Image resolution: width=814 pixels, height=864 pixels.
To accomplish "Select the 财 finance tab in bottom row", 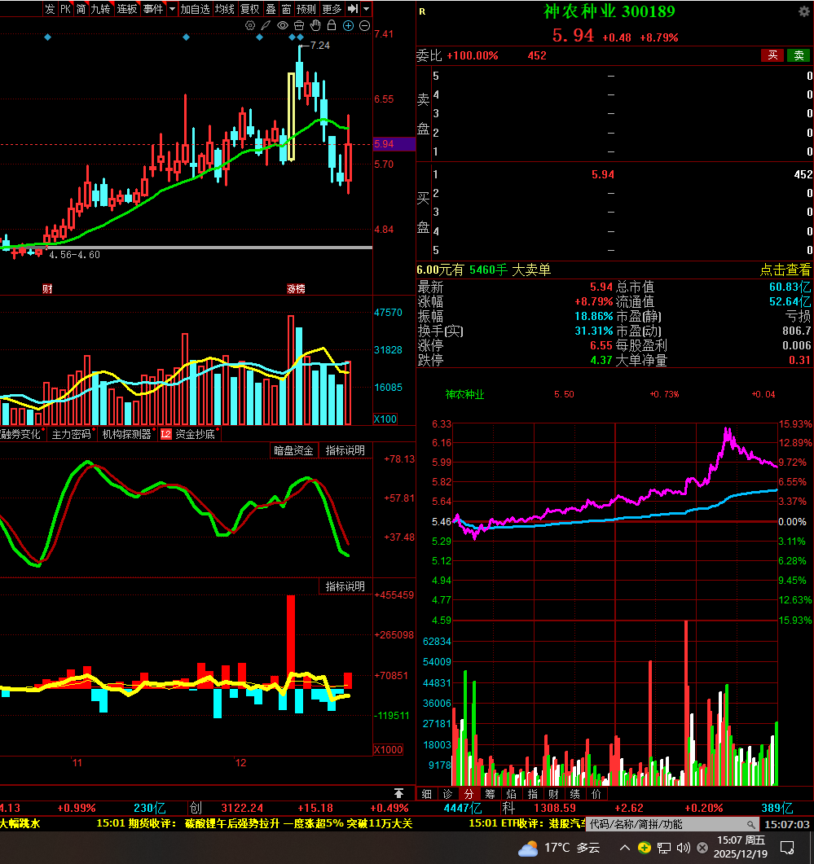I will click(554, 793).
